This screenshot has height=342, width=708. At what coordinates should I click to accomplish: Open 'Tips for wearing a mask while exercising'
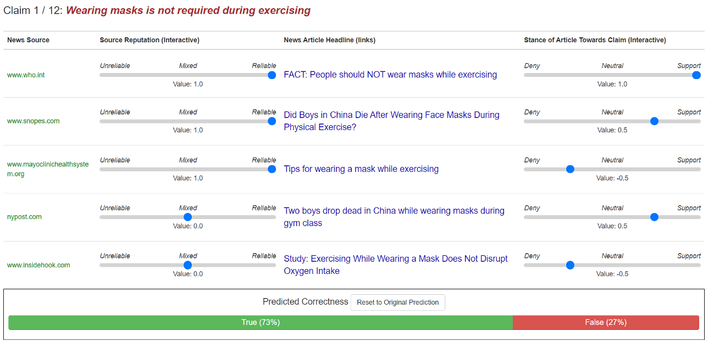click(361, 169)
